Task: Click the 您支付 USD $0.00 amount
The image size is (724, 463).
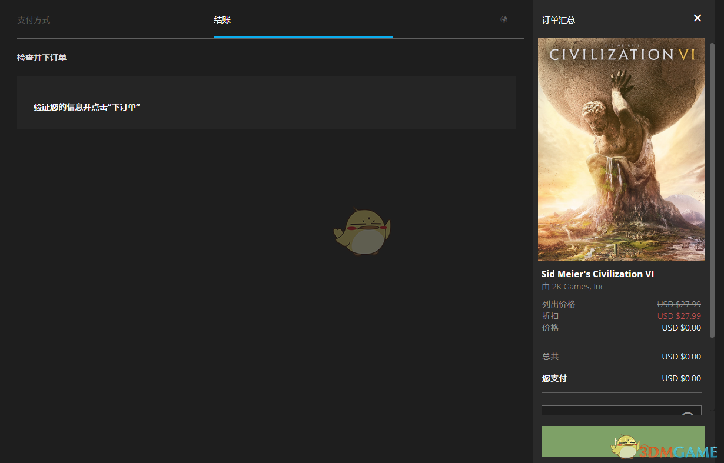Action: tap(681, 378)
